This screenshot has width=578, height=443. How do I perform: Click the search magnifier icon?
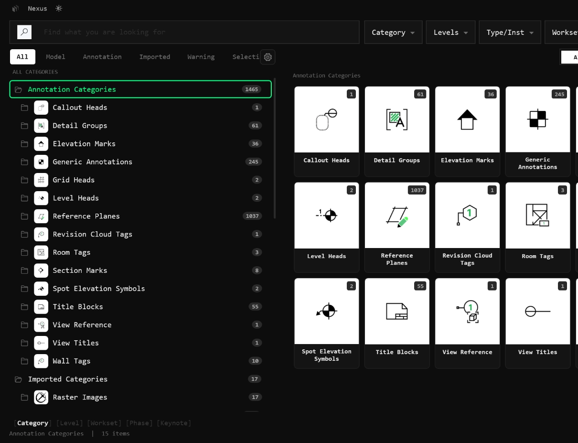click(24, 32)
